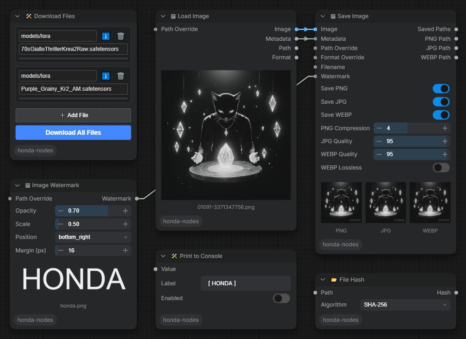Click the WEBP output thumbnail in Save Image
The width and height of the screenshot is (466, 339).
(430, 202)
